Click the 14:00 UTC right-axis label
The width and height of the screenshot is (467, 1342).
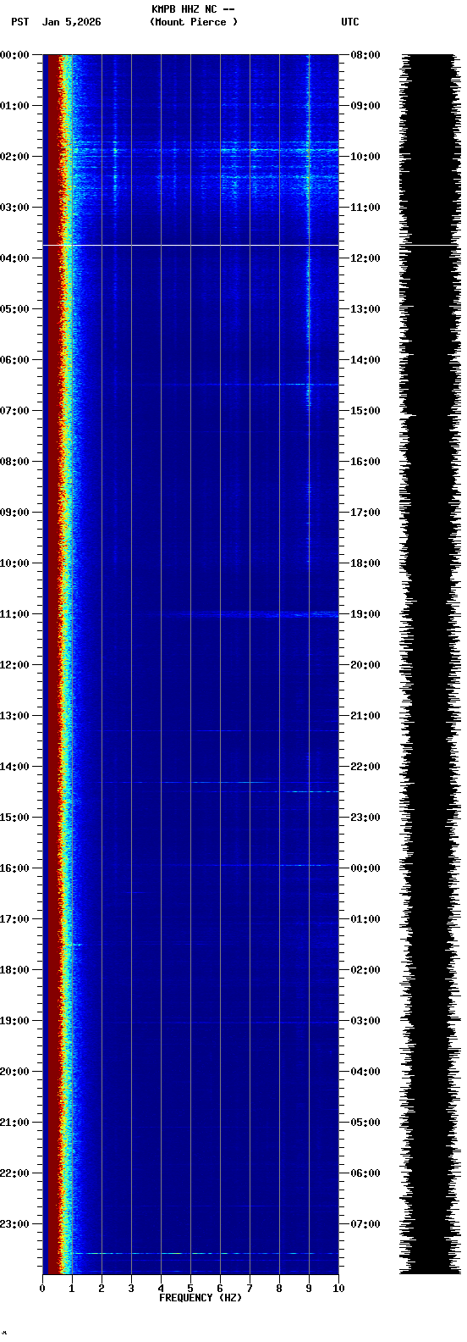point(365,360)
